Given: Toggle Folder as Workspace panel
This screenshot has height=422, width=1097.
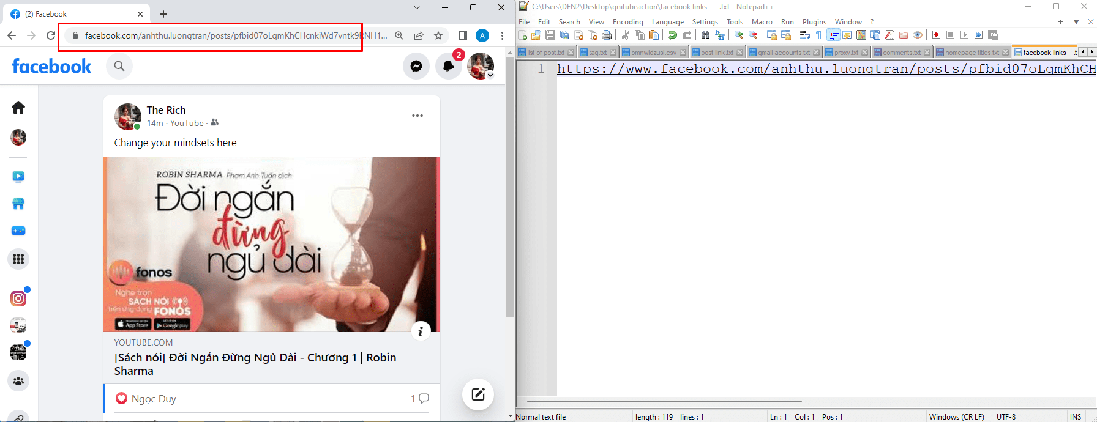Looking at the screenshot, I should (x=904, y=35).
